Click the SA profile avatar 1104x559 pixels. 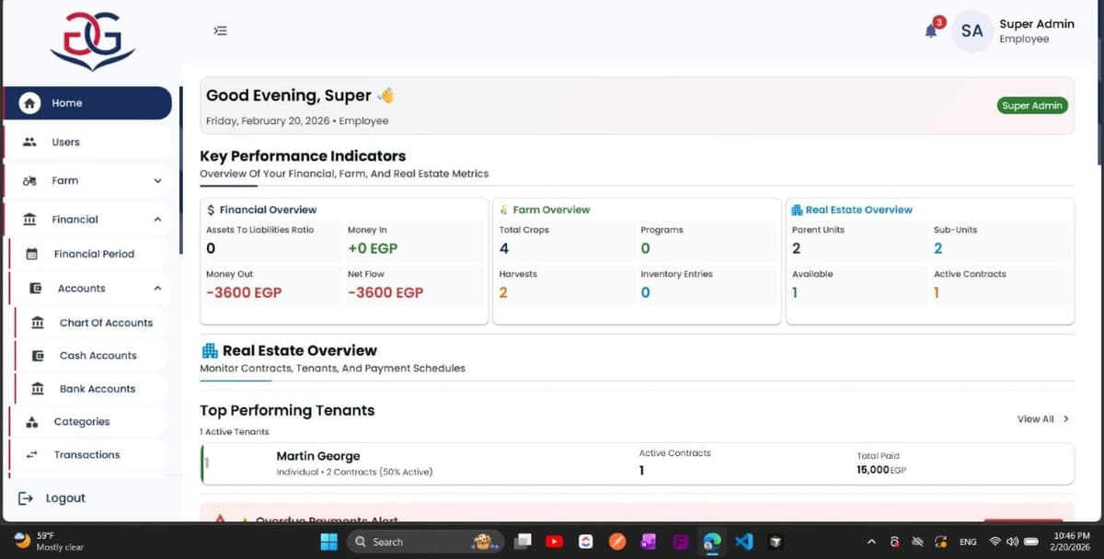(972, 30)
